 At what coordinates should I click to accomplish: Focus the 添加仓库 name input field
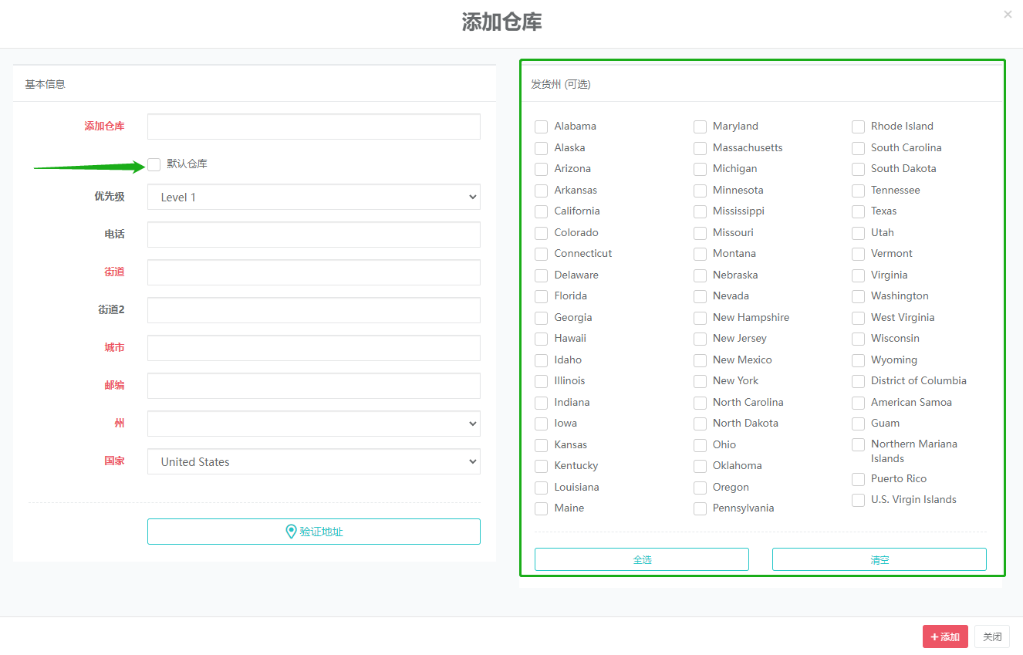pos(314,127)
